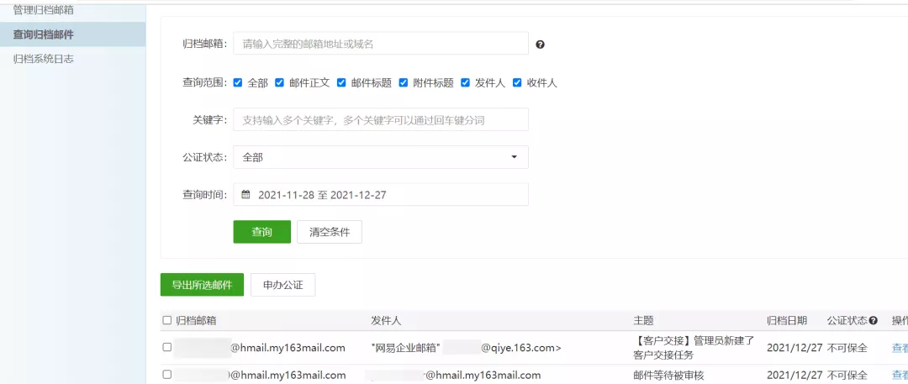Click the green 查询 button

pyautogui.click(x=261, y=232)
